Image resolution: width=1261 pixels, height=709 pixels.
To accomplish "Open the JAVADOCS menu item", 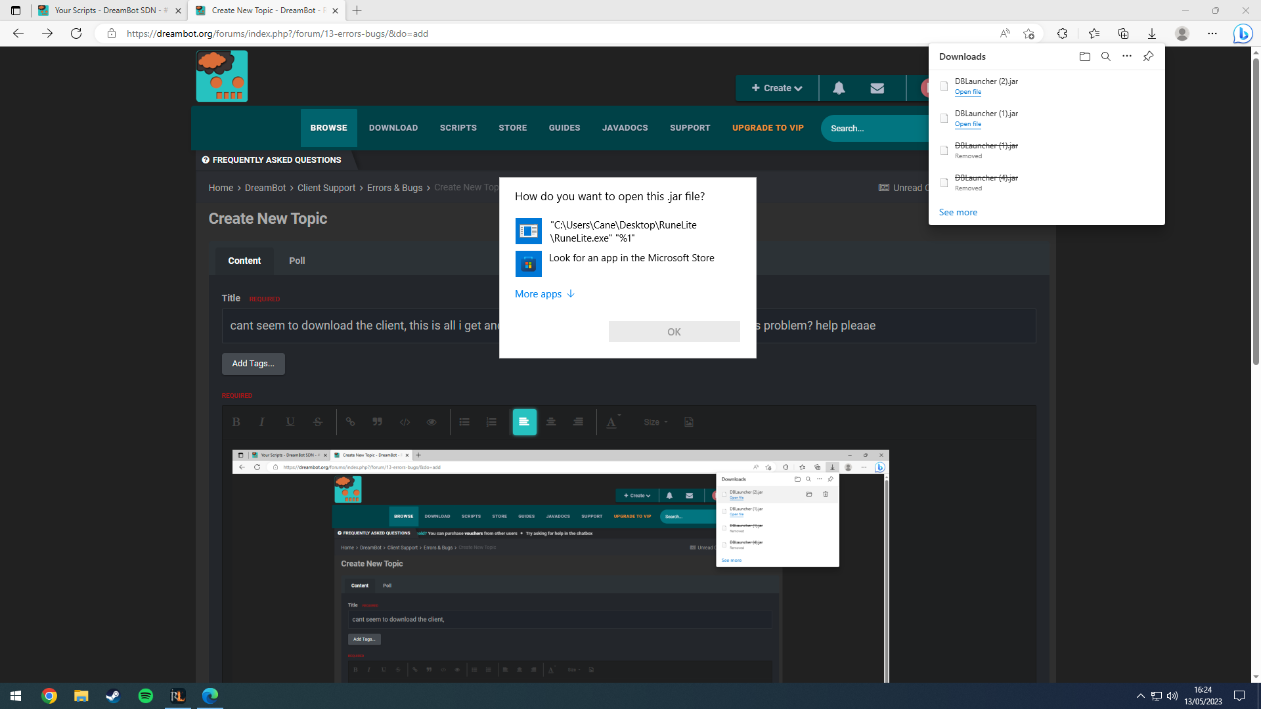I will pyautogui.click(x=625, y=128).
